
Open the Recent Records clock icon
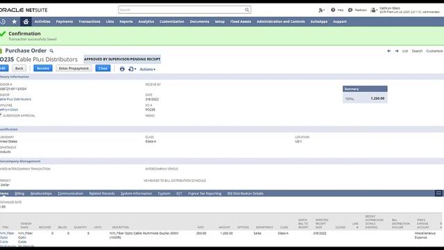point(3,22)
